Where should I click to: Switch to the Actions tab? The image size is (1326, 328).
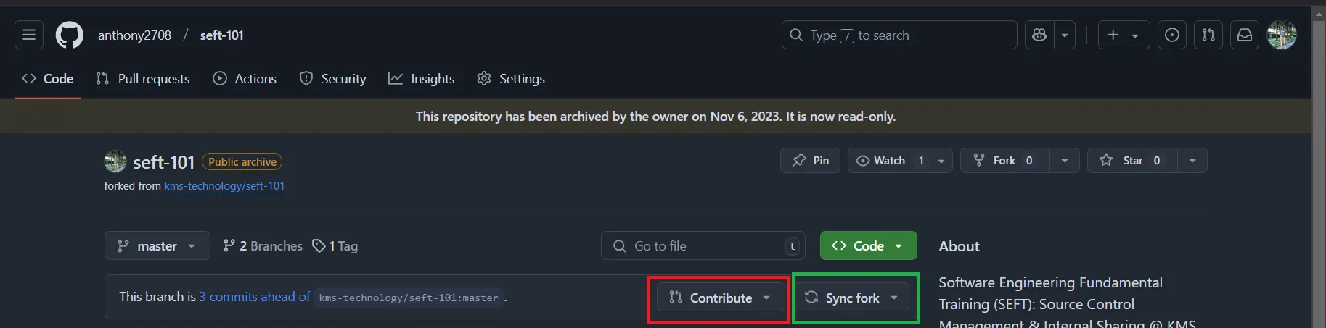point(245,78)
